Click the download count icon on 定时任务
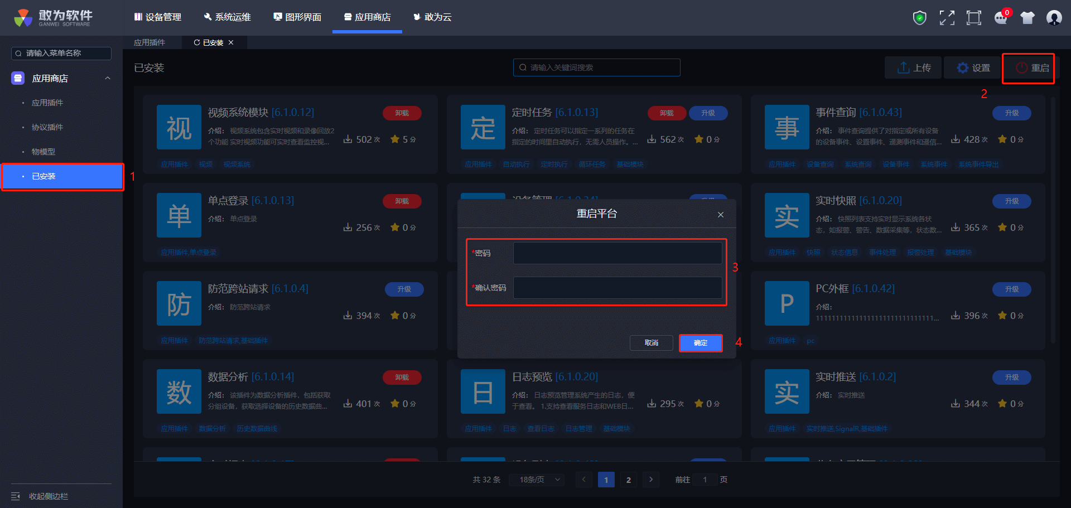Screen dimensions: 1071x508 coord(652,139)
